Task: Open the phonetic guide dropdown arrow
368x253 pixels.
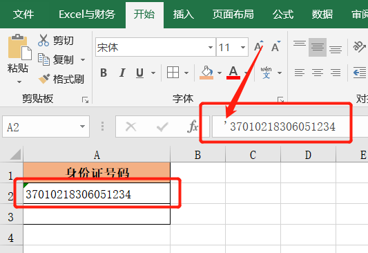Action: (280, 73)
